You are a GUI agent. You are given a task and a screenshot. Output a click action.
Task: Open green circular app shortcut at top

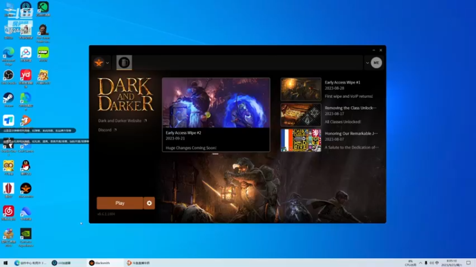pyautogui.click(x=43, y=8)
